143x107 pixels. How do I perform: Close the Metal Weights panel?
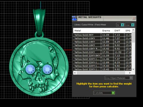pos(134,18)
